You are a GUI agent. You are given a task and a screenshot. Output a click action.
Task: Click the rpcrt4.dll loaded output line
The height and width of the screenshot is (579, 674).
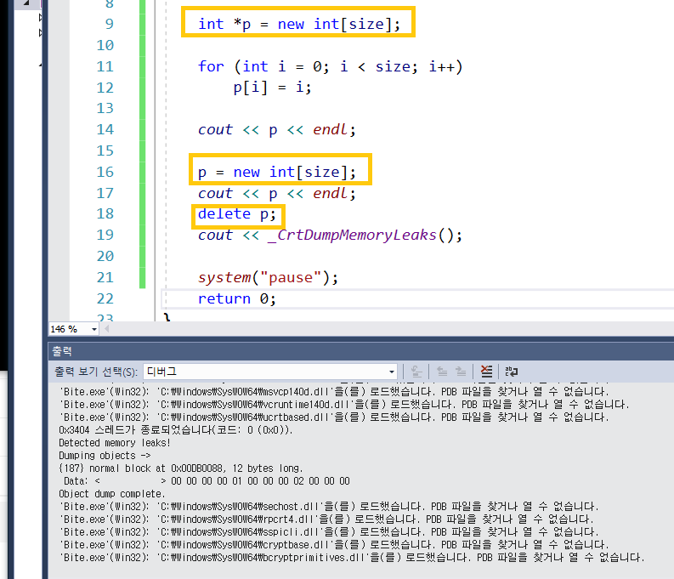[x=326, y=519]
